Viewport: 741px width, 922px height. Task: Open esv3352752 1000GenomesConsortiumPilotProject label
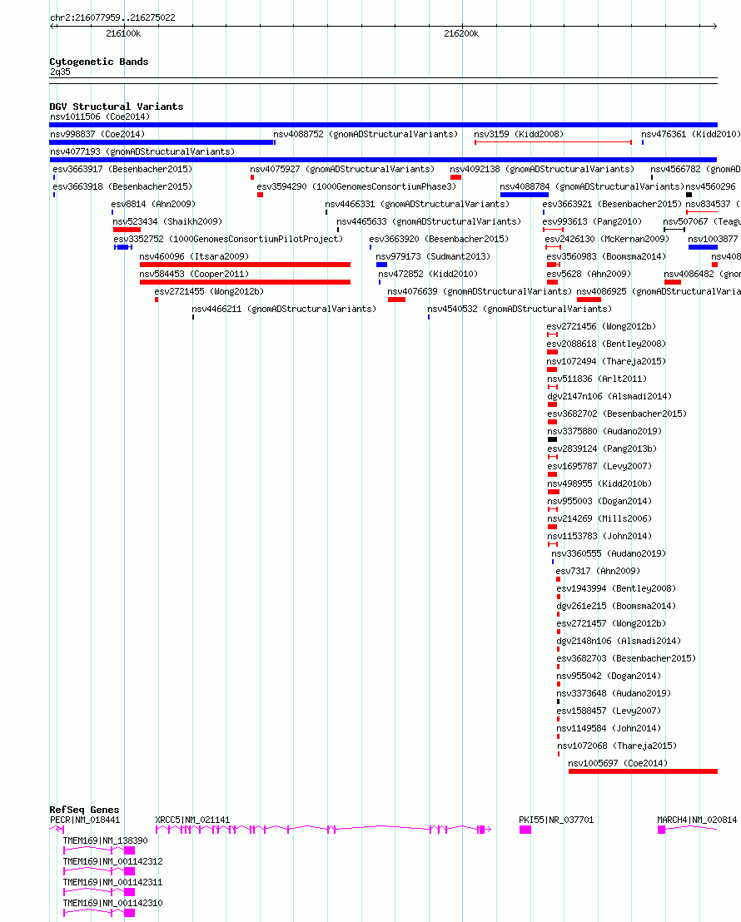pyautogui.click(x=228, y=240)
